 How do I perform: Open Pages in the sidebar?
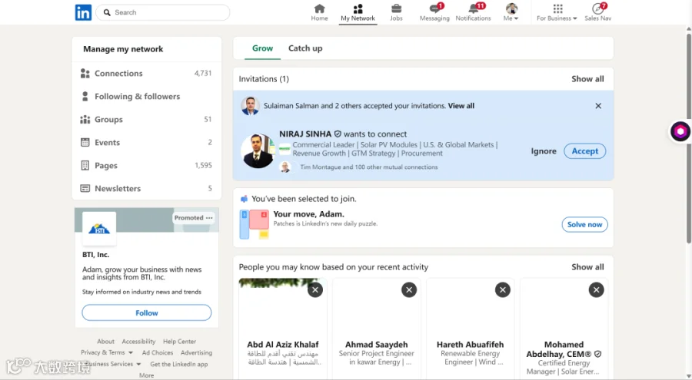146,165
